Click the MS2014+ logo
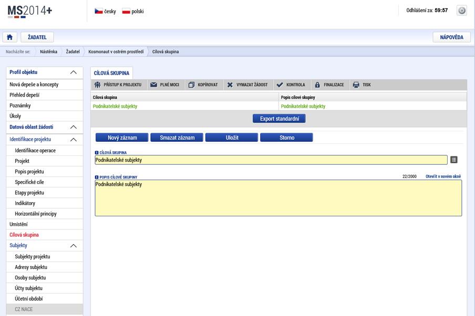This screenshot has height=316, width=475. pyautogui.click(x=29, y=12)
